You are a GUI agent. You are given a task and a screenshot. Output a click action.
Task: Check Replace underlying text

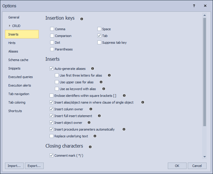click(51, 136)
